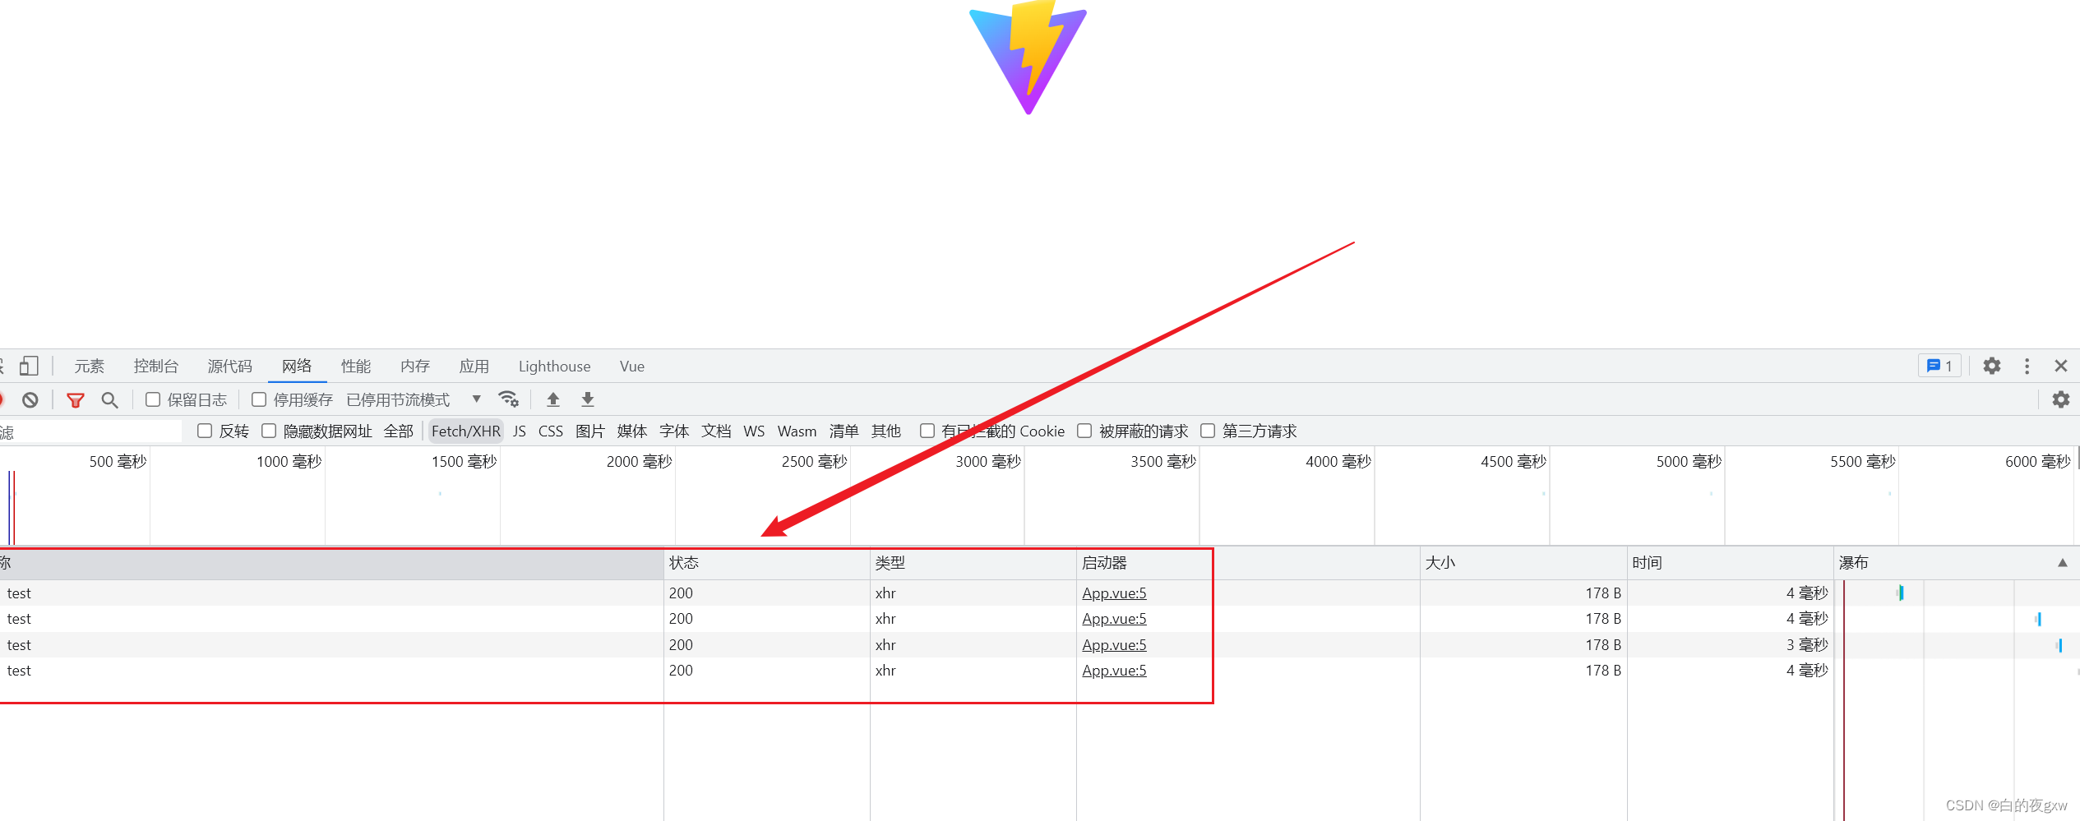This screenshot has width=2080, height=821.
Task: Select the first test request row
Action: pyautogui.click(x=1040, y=593)
